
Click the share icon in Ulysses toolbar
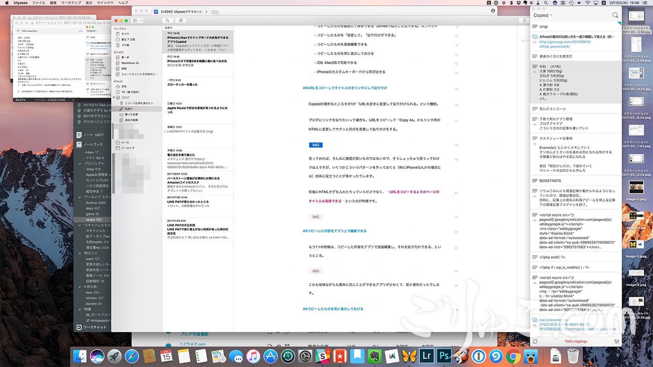tap(524, 21)
